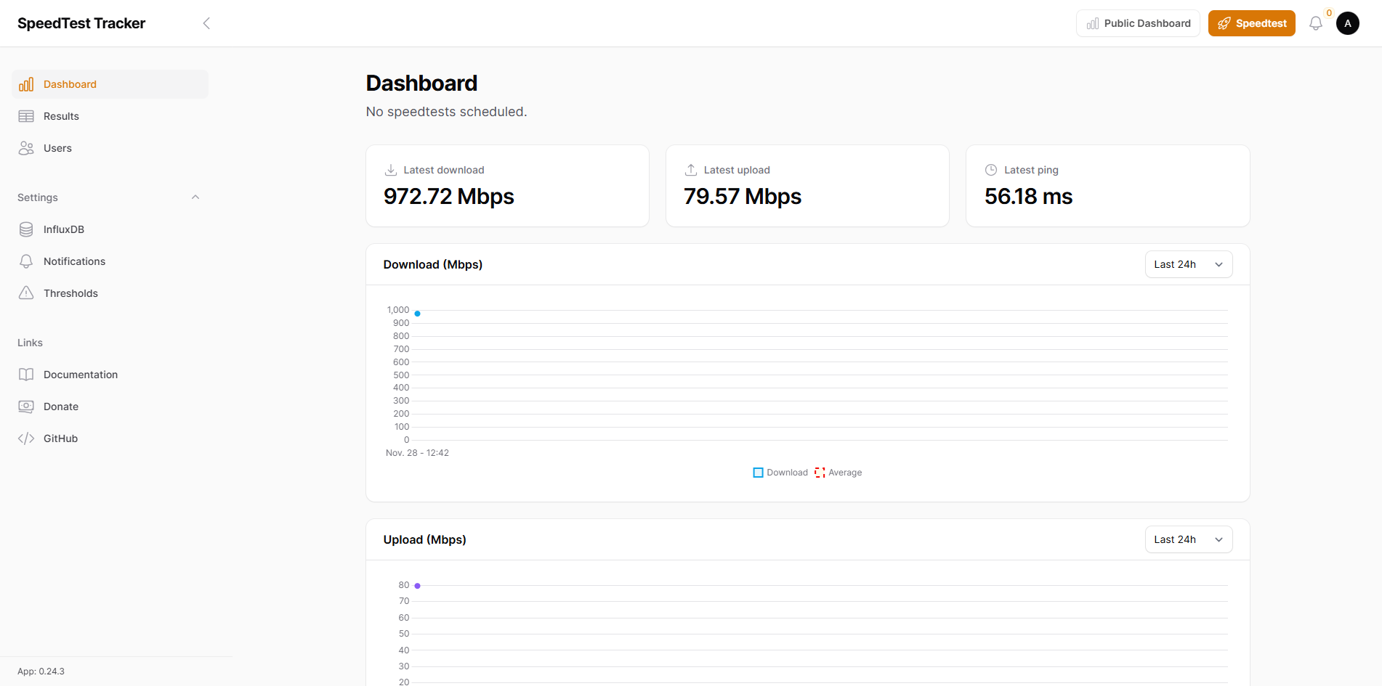Select the Results icon in sidebar

pyautogui.click(x=26, y=115)
